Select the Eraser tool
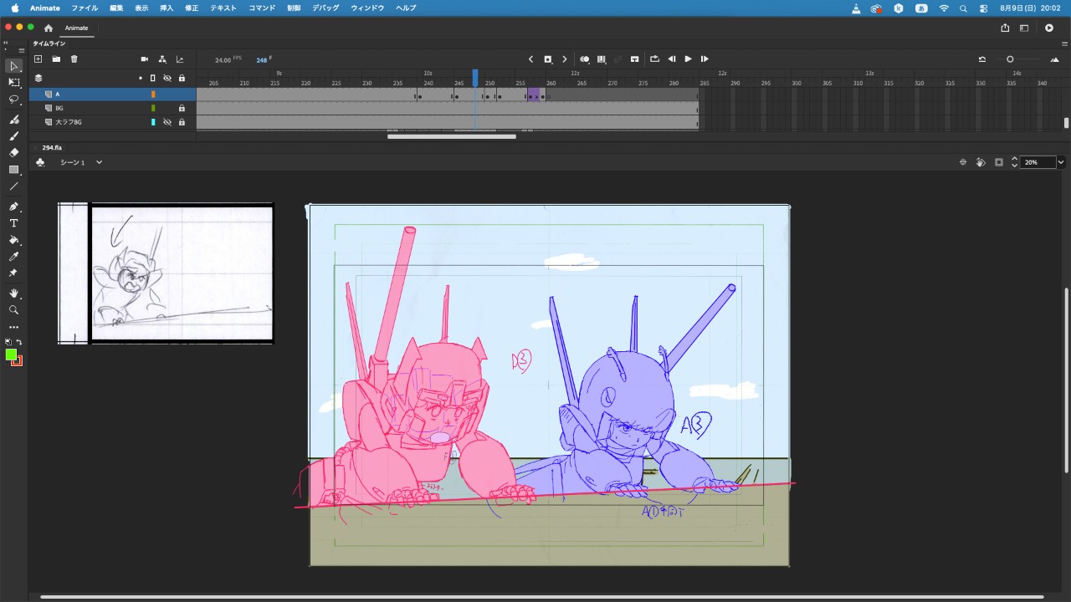1071x602 pixels. point(14,153)
